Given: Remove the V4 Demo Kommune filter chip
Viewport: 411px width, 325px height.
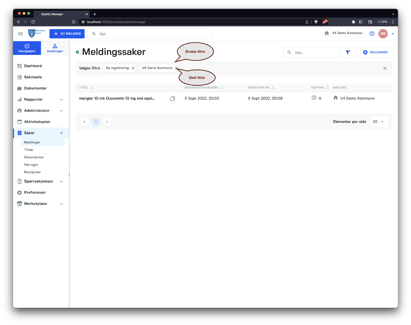Looking at the screenshot, I should [176, 68].
